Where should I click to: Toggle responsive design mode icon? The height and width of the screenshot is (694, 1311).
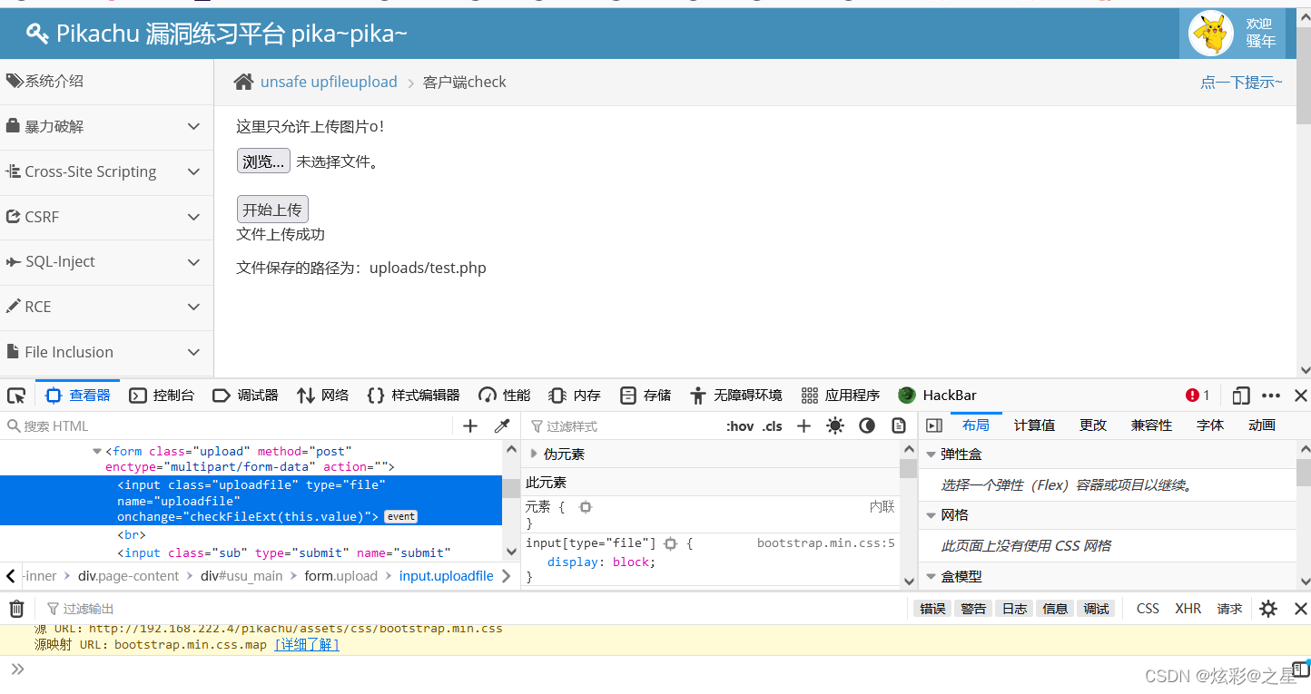click(x=1241, y=396)
